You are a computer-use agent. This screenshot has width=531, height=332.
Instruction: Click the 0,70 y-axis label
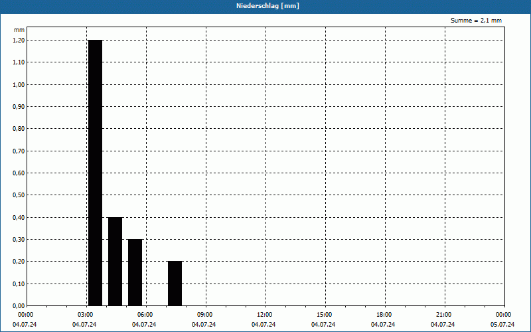[19, 151]
